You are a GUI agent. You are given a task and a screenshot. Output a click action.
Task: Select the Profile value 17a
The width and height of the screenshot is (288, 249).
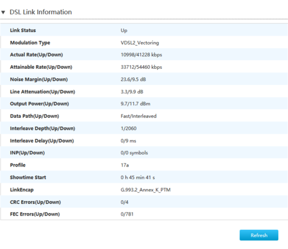tap(124, 165)
